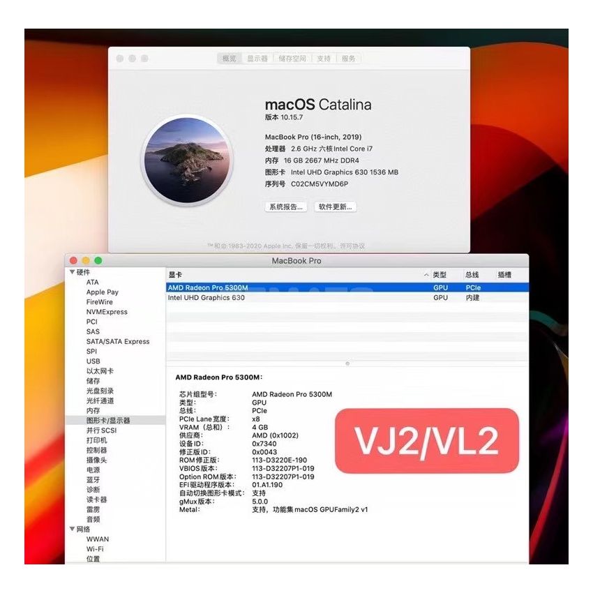Click the 类型 column header
Screen dimensions: 593x593
tap(440, 275)
